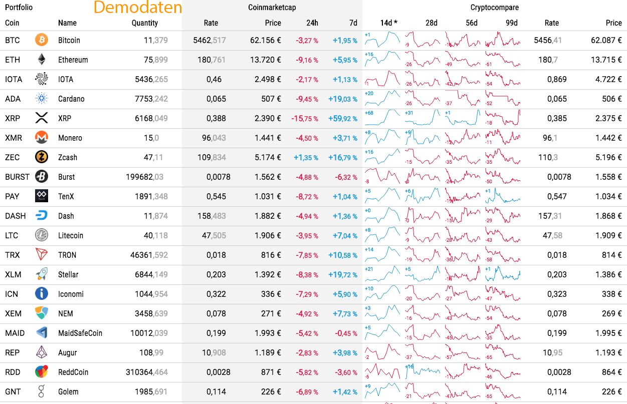The height and width of the screenshot is (404, 627).
Task: Select the ReddCoin logo icon
Action: coord(42,372)
